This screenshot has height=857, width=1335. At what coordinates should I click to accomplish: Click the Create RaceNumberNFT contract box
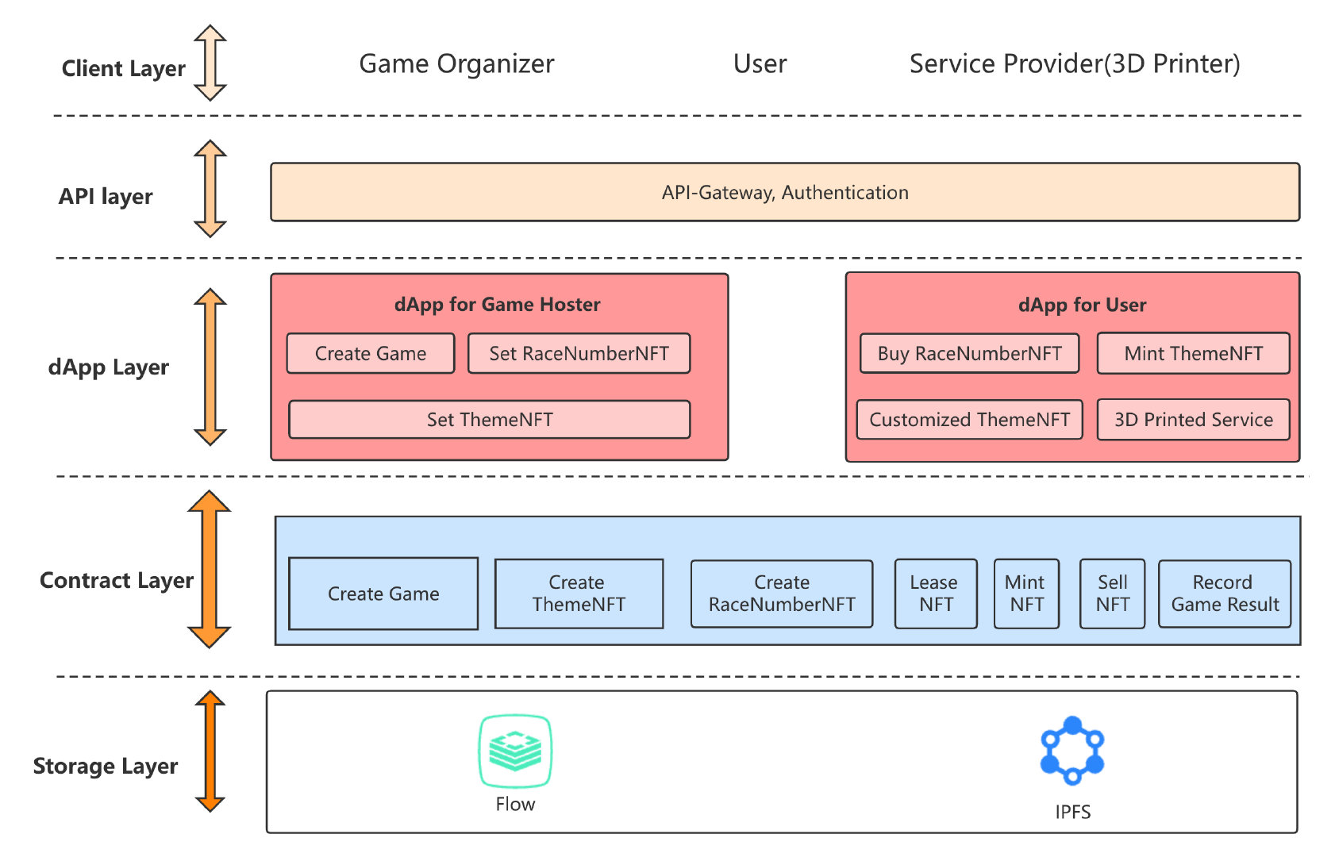coord(782,594)
